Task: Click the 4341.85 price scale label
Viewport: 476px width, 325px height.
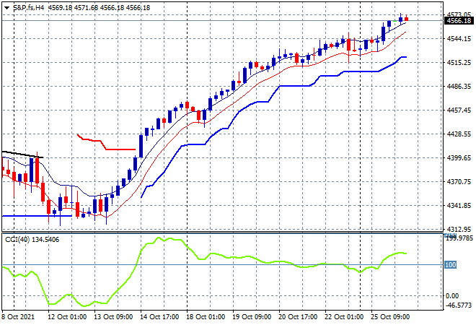Action: (459, 206)
